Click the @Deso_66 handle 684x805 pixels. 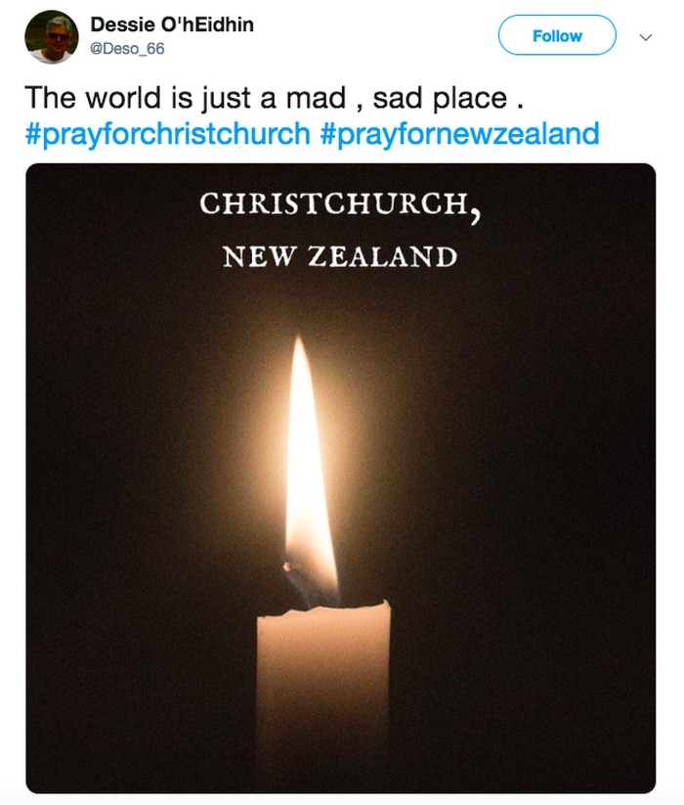point(128,49)
